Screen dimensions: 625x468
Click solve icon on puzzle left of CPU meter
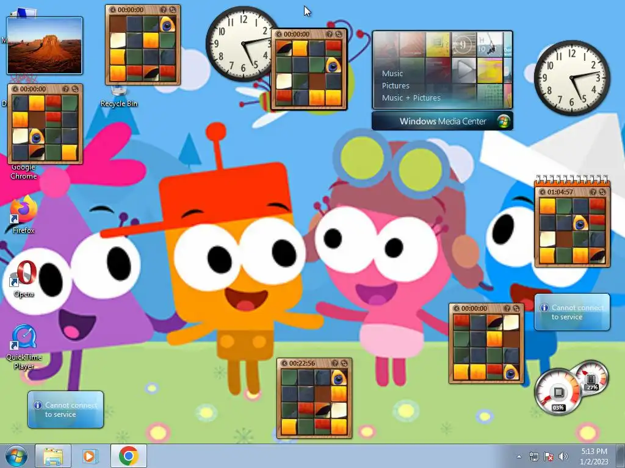(516, 308)
